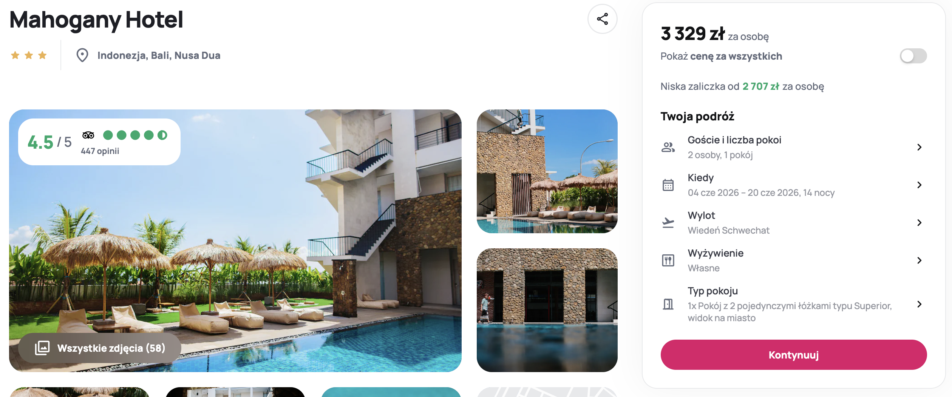Click Indonezja, Bali, Nusa Dua location link
The image size is (952, 397).
pyautogui.click(x=159, y=55)
